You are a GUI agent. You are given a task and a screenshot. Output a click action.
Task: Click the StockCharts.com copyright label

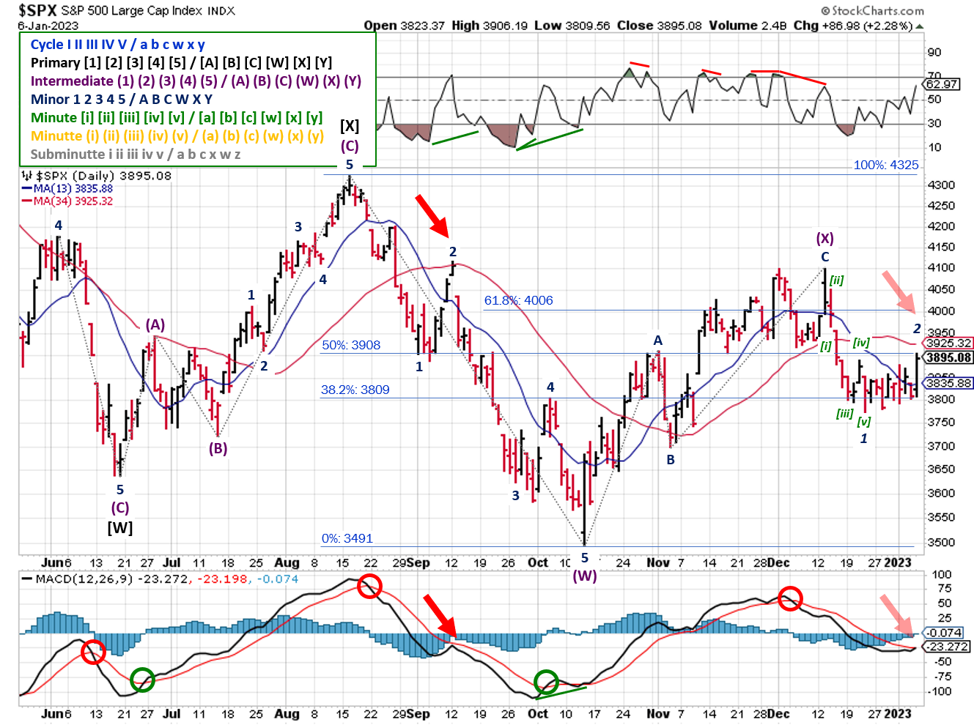872,10
